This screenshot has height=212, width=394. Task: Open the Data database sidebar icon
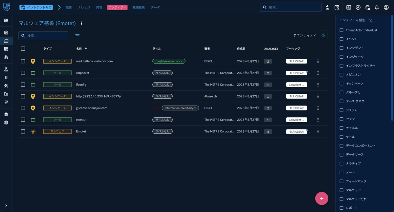[x=6, y=114]
